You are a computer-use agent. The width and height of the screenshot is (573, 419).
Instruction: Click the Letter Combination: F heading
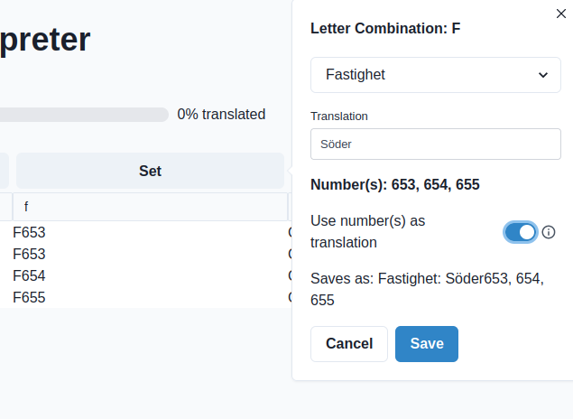point(385,29)
